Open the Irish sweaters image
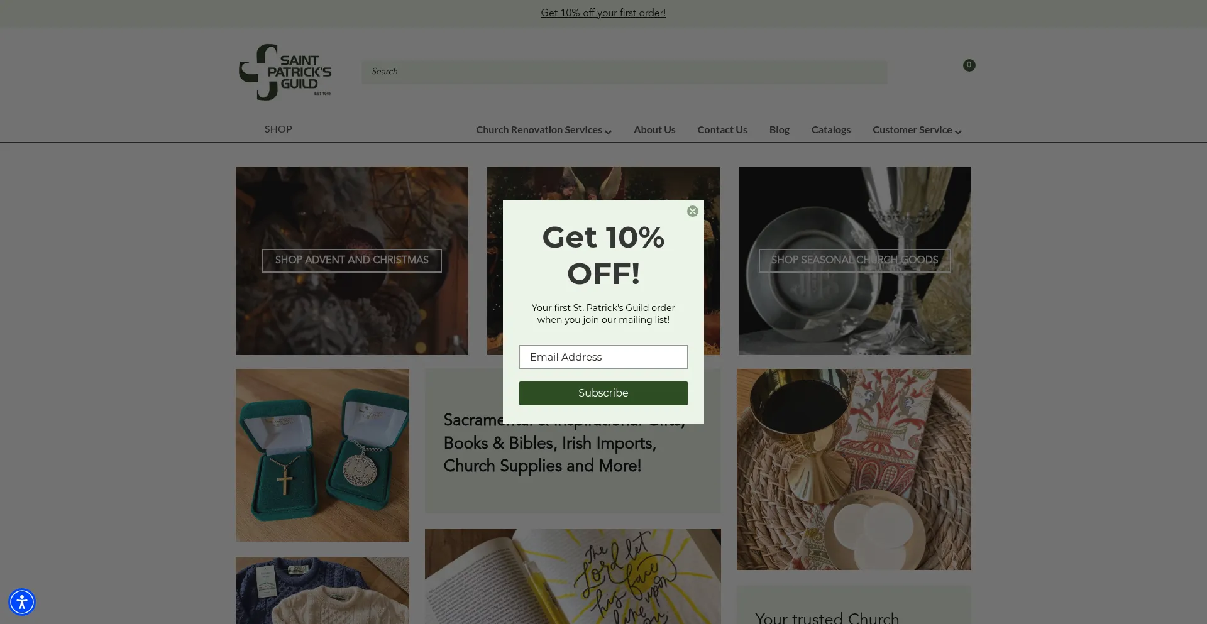 322,591
